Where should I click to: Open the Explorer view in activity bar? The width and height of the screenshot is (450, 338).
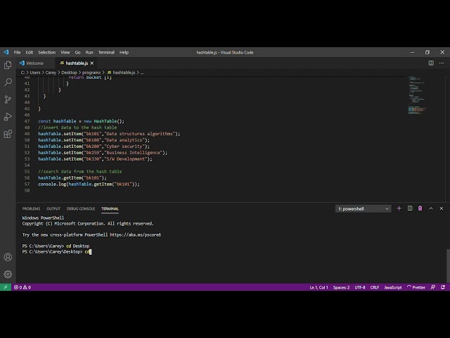point(8,65)
